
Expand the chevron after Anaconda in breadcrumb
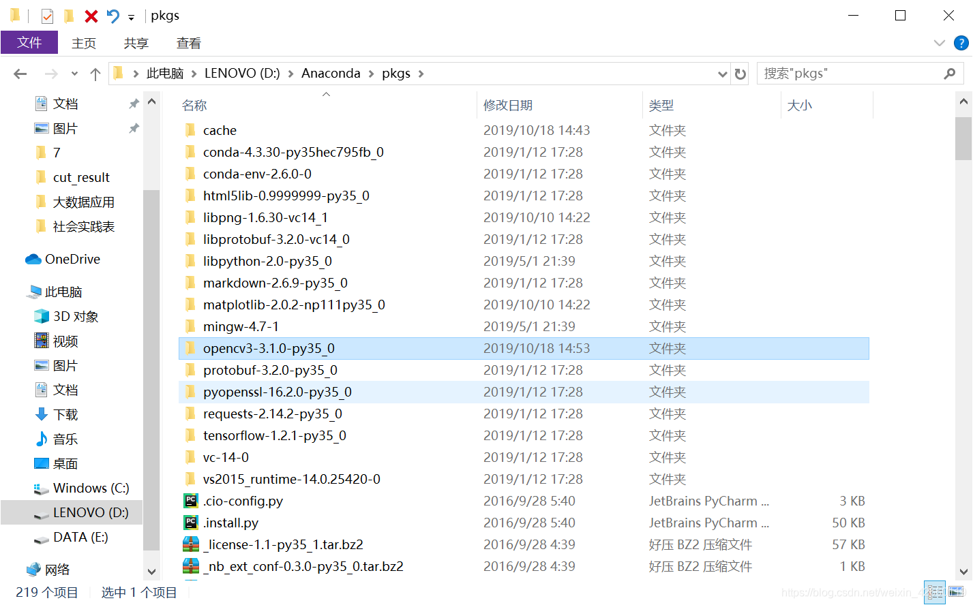point(372,74)
